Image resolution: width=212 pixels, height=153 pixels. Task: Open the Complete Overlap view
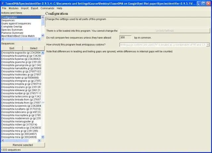pyautogui.click(x=21, y=26)
